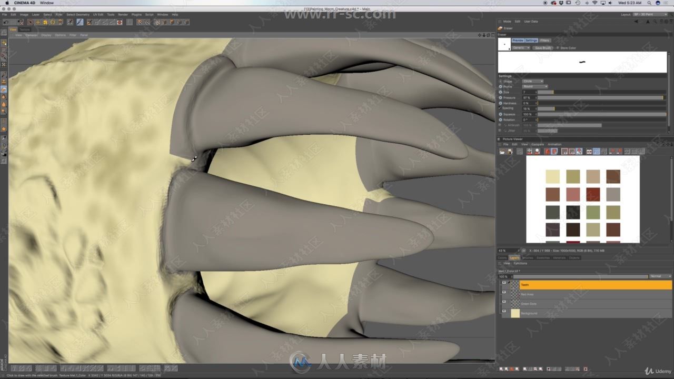
Task: Click the search icon in attribute manager
Action: (x=655, y=22)
